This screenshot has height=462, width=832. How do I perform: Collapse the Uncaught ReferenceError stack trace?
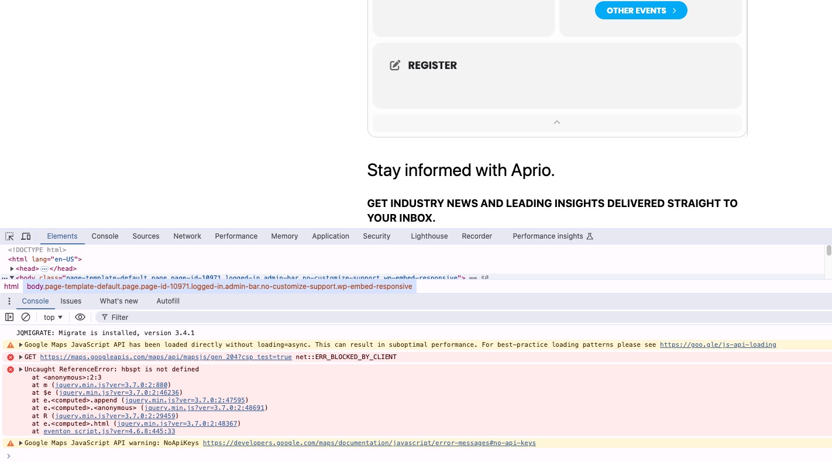click(21, 370)
